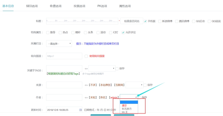The image size is (223, 116).
Task: Choose 科汛官方 from the author list
Action: [127, 109]
